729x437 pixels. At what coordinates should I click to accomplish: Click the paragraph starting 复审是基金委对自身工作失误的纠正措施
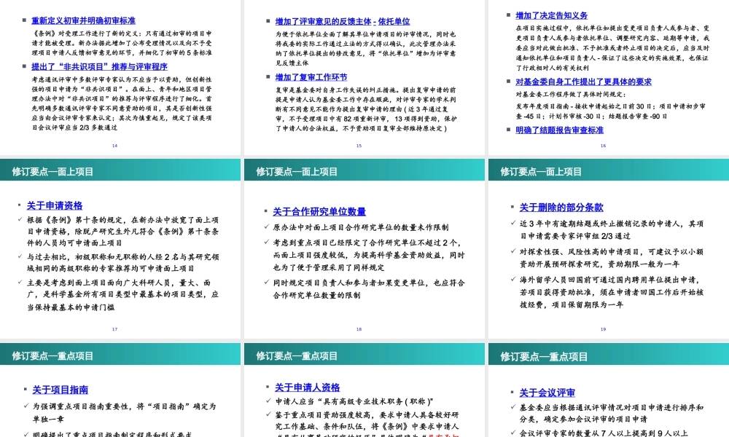tap(367, 109)
